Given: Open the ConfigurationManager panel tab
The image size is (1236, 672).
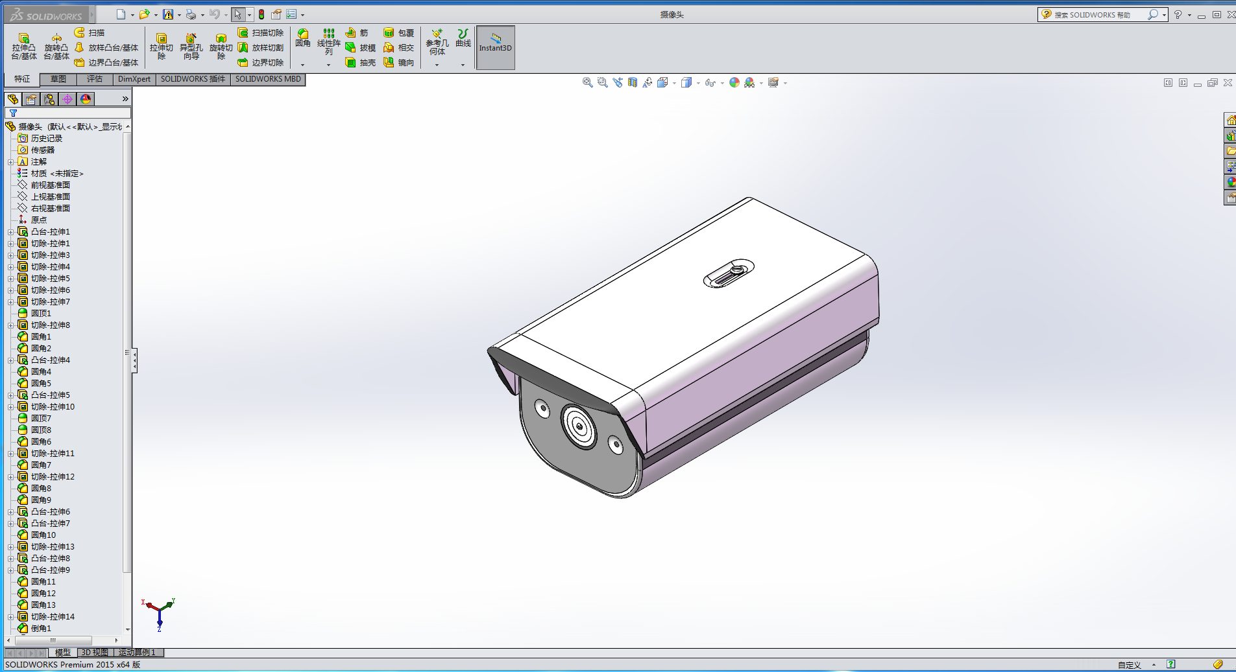Looking at the screenshot, I should coord(49,99).
